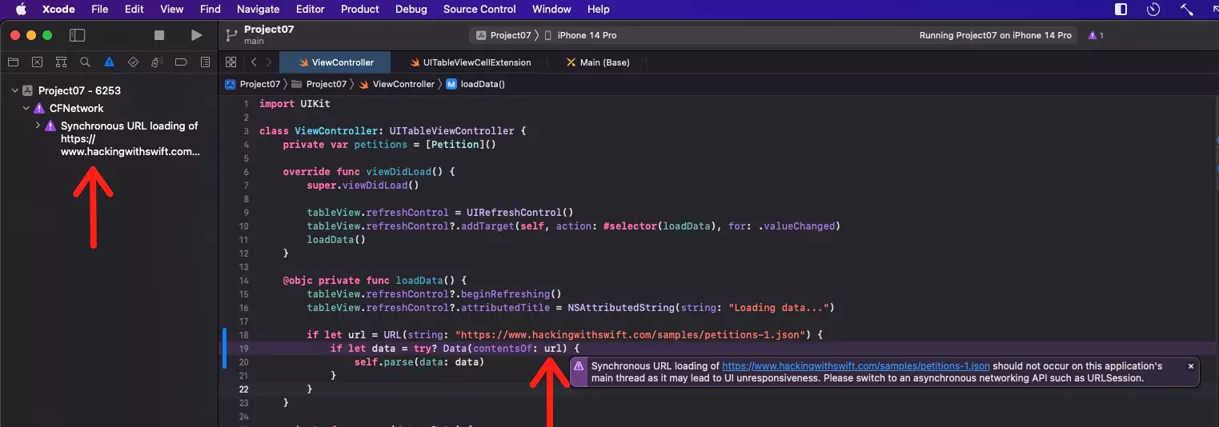Viewport: 1219px width, 427px height.
Task: Choose the iPhone 14 Pro run destination
Action: 580,35
